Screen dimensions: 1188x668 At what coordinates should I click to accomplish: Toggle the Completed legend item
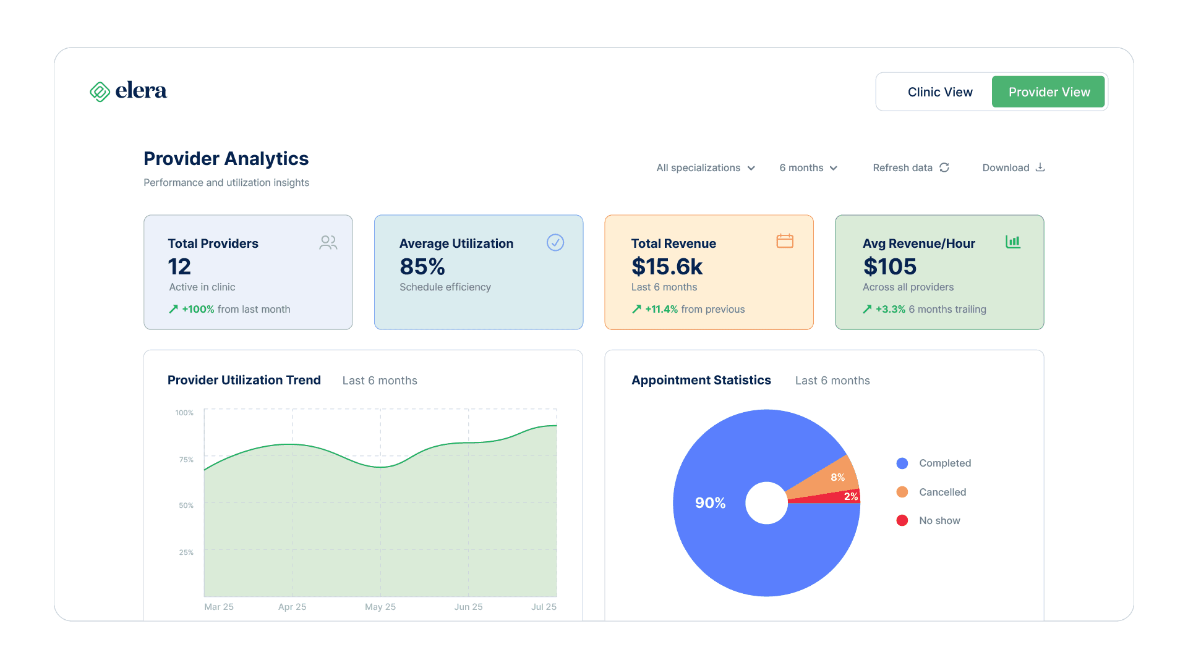(944, 463)
